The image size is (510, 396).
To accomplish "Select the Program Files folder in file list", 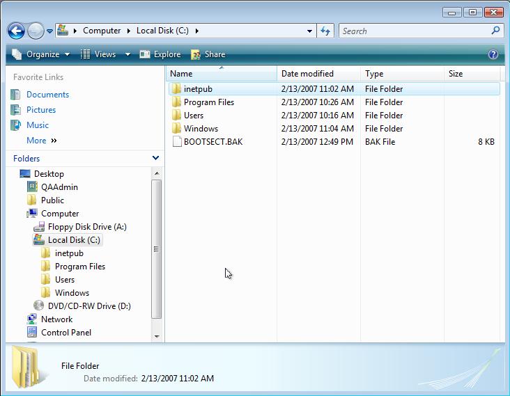I will point(334,102).
